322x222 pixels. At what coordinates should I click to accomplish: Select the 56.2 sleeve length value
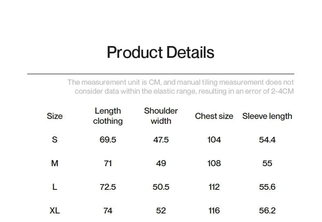267,211
